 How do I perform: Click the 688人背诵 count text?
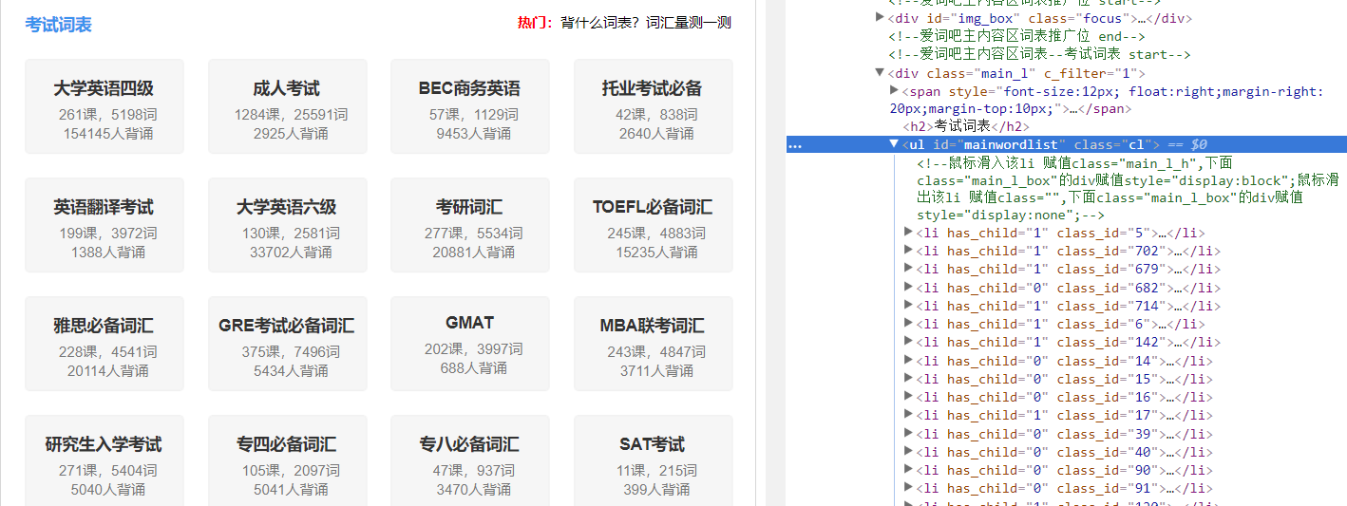[x=474, y=367]
